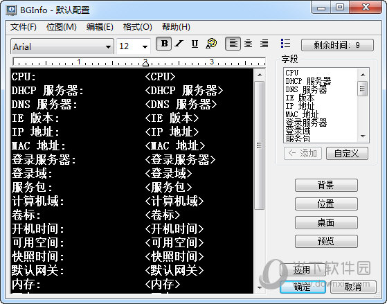This screenshot has height=304, width=387.
Task: Open the font color picker icon
Action: point(211,44)
